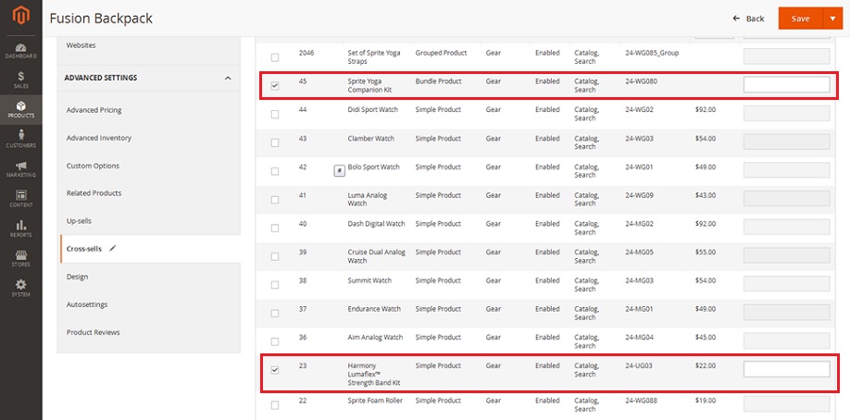
Task: Uncheck the Harmony Lumaflex Strength Band Kit checkbox
Action: coord(275,370)
